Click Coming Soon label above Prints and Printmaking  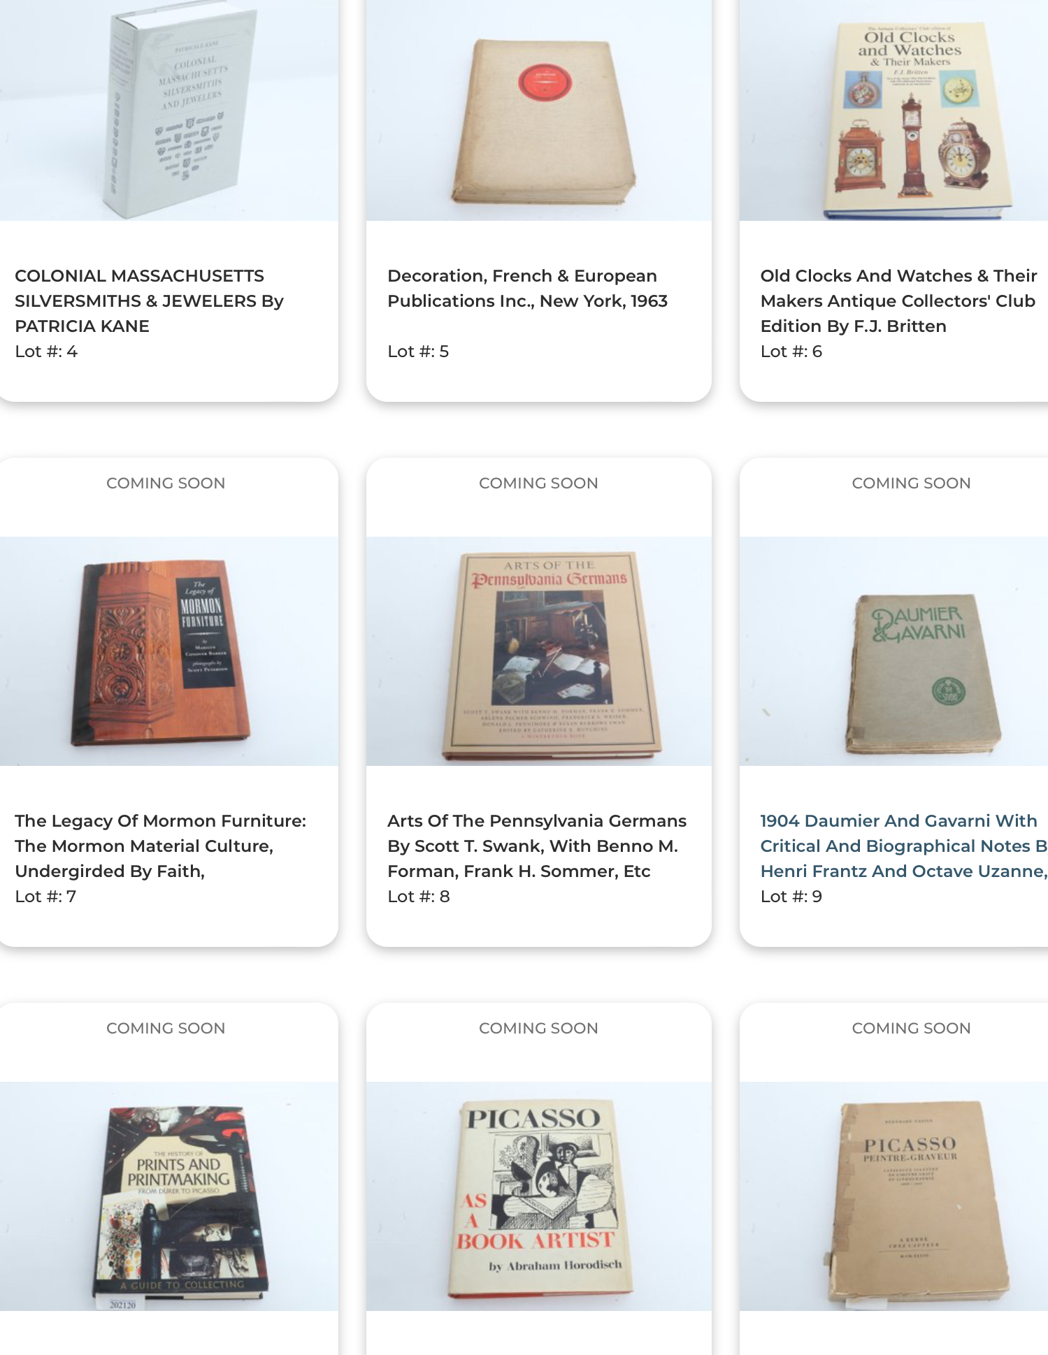pyautogui.click(x=166, y=1028)
